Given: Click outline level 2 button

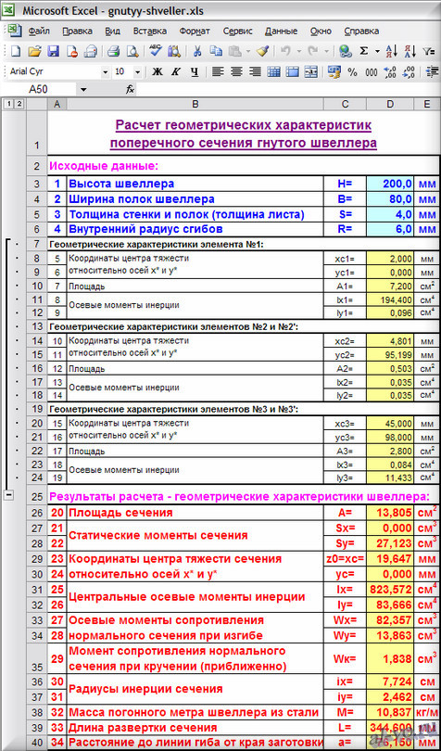Looking at the screenshot, I should pyautogui.click(x=19, y=104).
